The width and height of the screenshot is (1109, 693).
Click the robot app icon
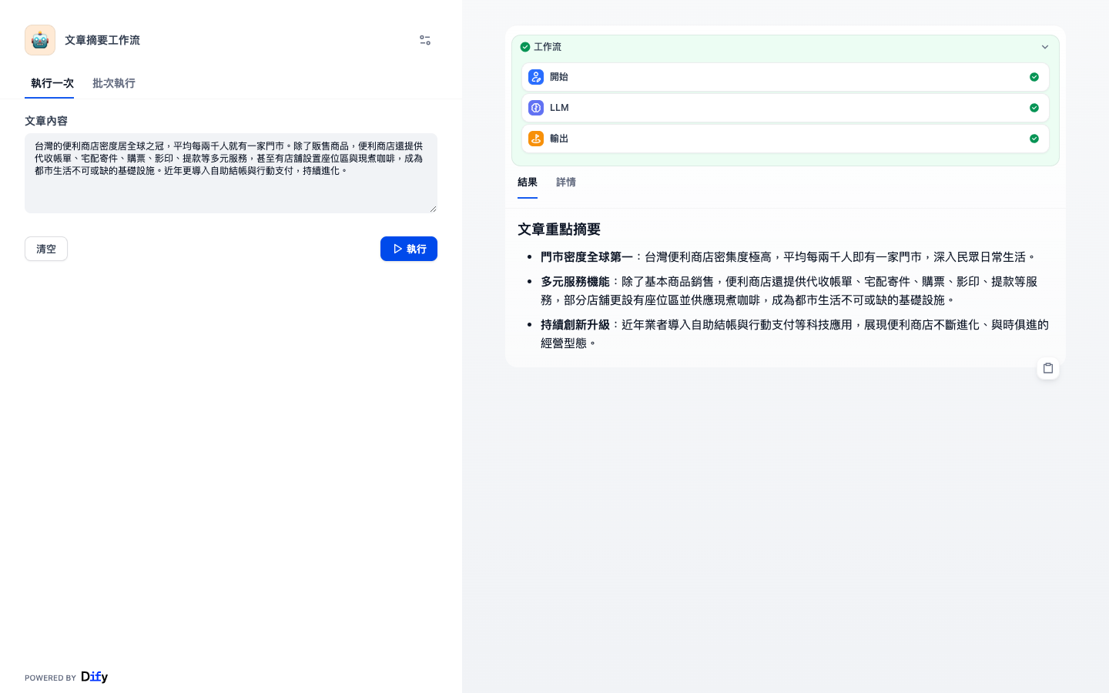coord(40,40)
